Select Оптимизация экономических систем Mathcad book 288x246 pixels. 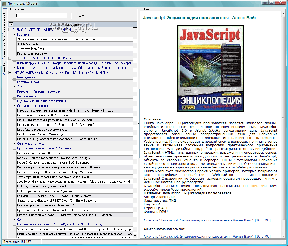coord(75,234)
